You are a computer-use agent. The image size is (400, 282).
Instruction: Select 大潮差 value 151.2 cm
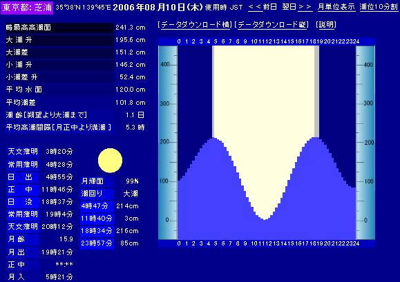pos(131,52)
